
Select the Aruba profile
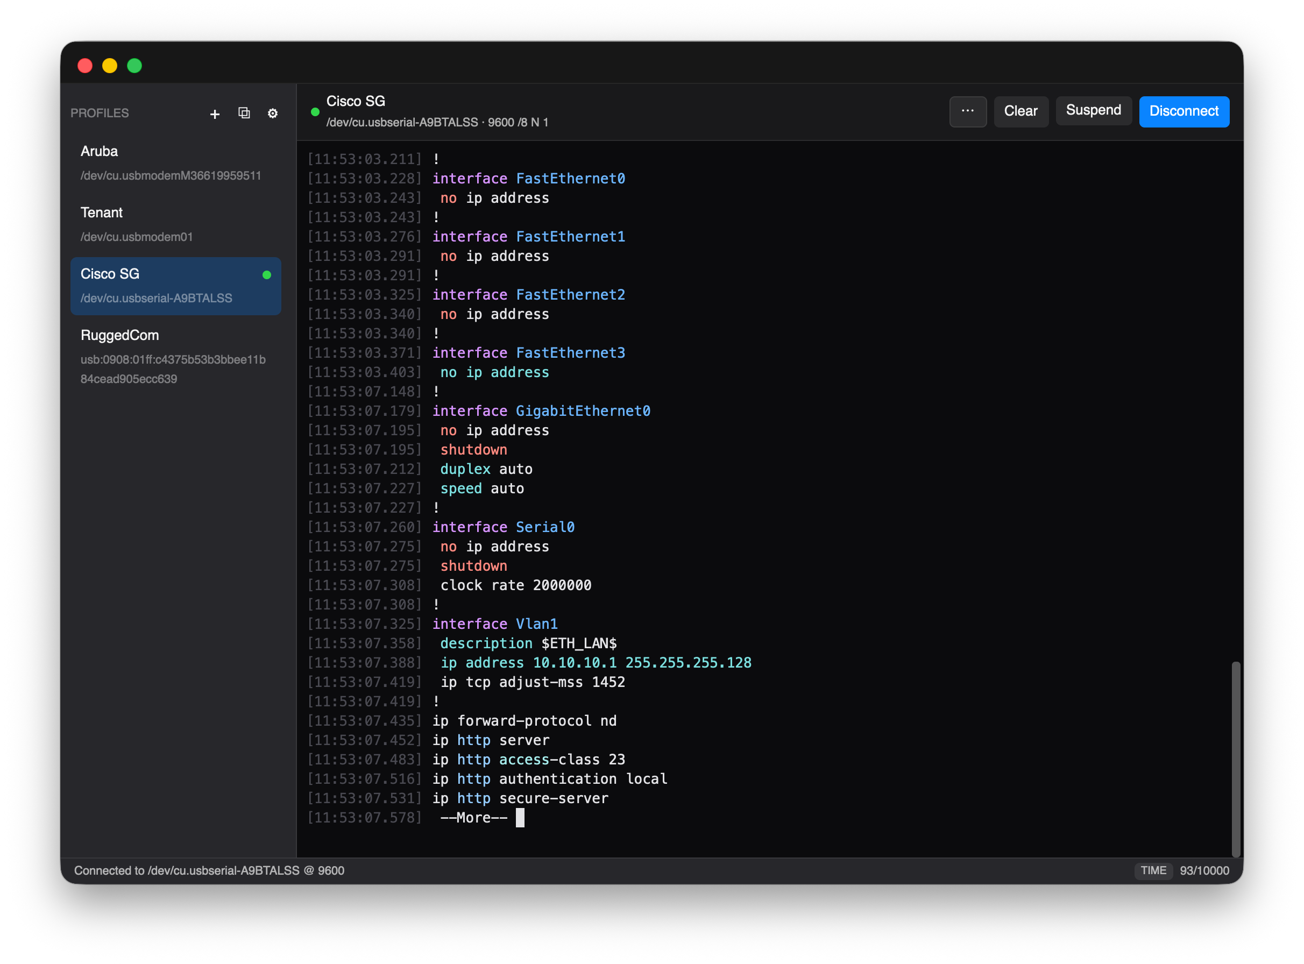point(175,164)
